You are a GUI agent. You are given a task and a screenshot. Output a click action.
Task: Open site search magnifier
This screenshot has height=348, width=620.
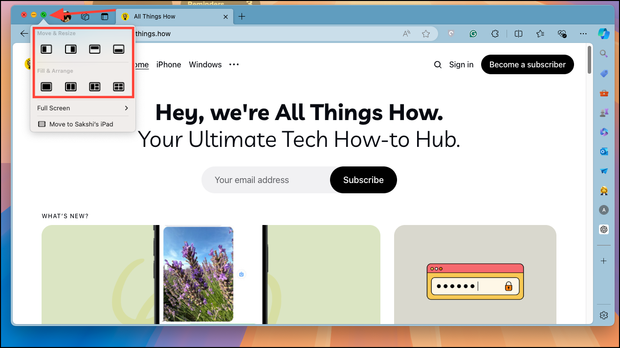tap(438, 64)
